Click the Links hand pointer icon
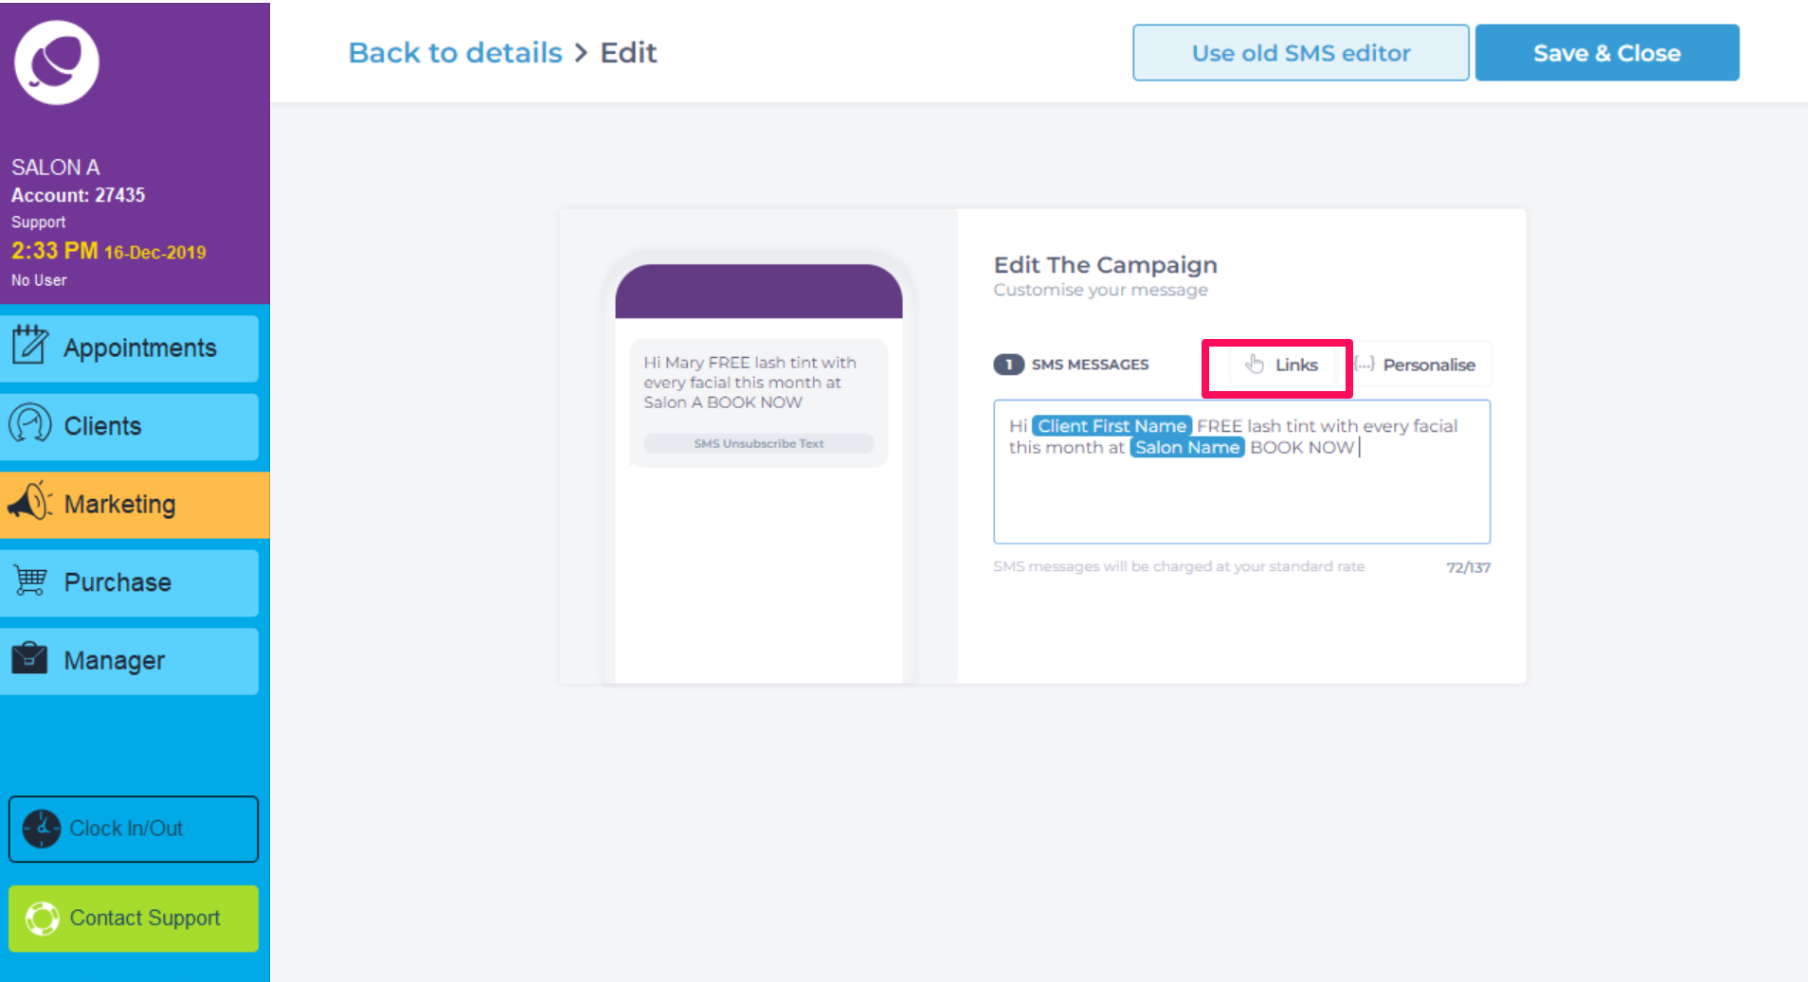The width and height of the screenshot is (1808, 982). pyautogui.click(x=1256, y=365)
